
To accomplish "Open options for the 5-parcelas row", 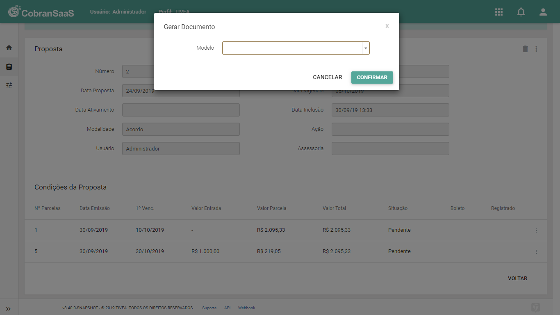I will [536, 252].
